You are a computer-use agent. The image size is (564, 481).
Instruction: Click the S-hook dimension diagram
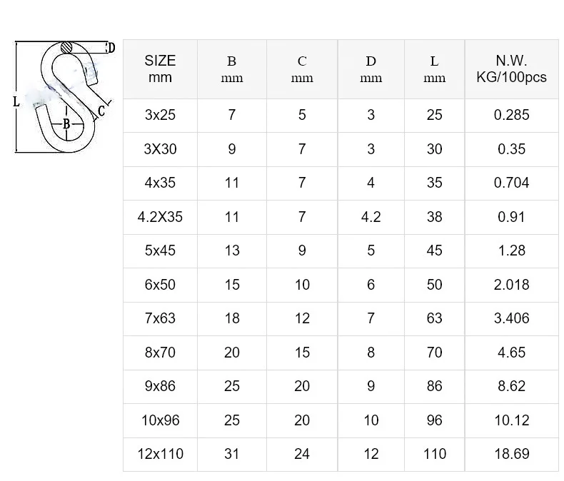tap(65, 97)
